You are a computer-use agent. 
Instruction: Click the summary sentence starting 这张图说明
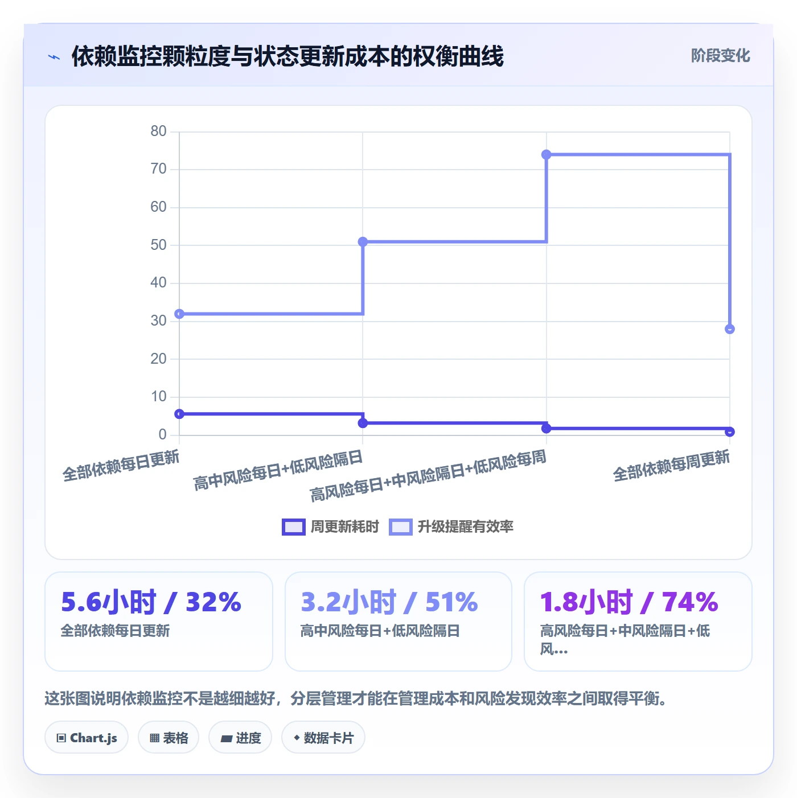click(x=357, y=698)
